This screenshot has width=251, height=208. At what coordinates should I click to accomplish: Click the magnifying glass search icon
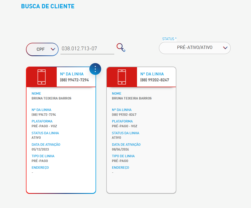[x=121, y=48]
